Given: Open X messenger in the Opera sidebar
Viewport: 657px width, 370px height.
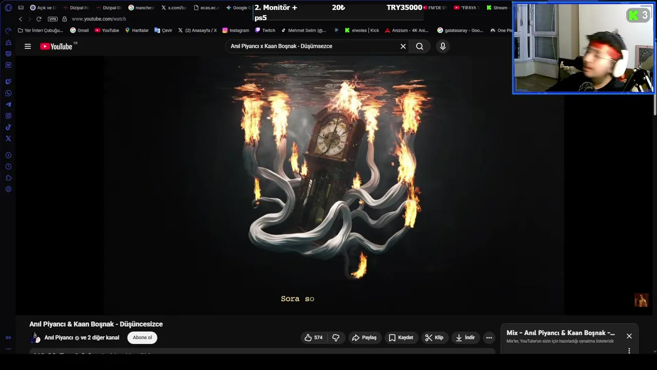Looking at the screenshot, I should click(8, 138).
